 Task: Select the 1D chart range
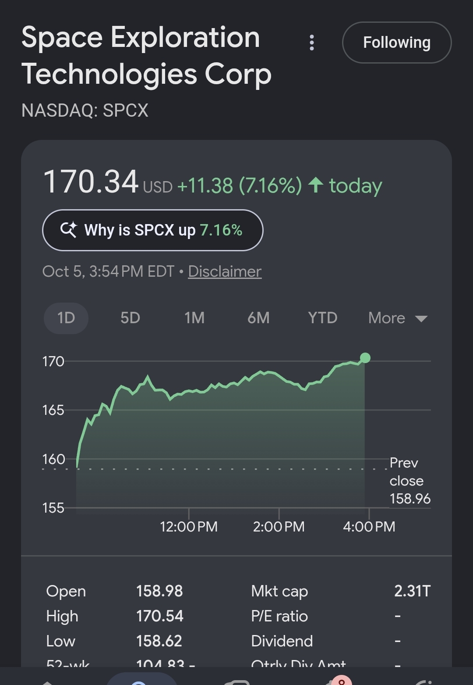click(66, 318)
